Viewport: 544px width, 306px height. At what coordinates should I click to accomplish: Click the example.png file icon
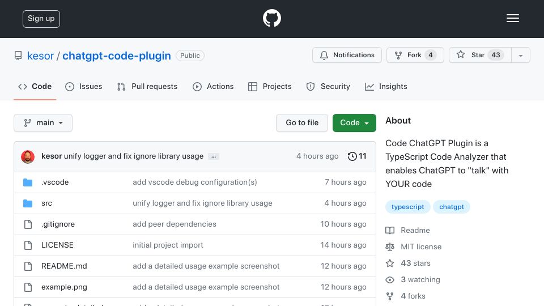28,287
